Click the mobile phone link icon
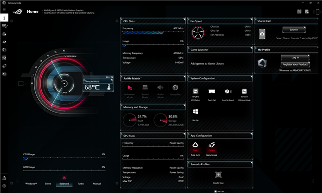The width and height of the screenshot is (322, 193). tap(318, 12)
